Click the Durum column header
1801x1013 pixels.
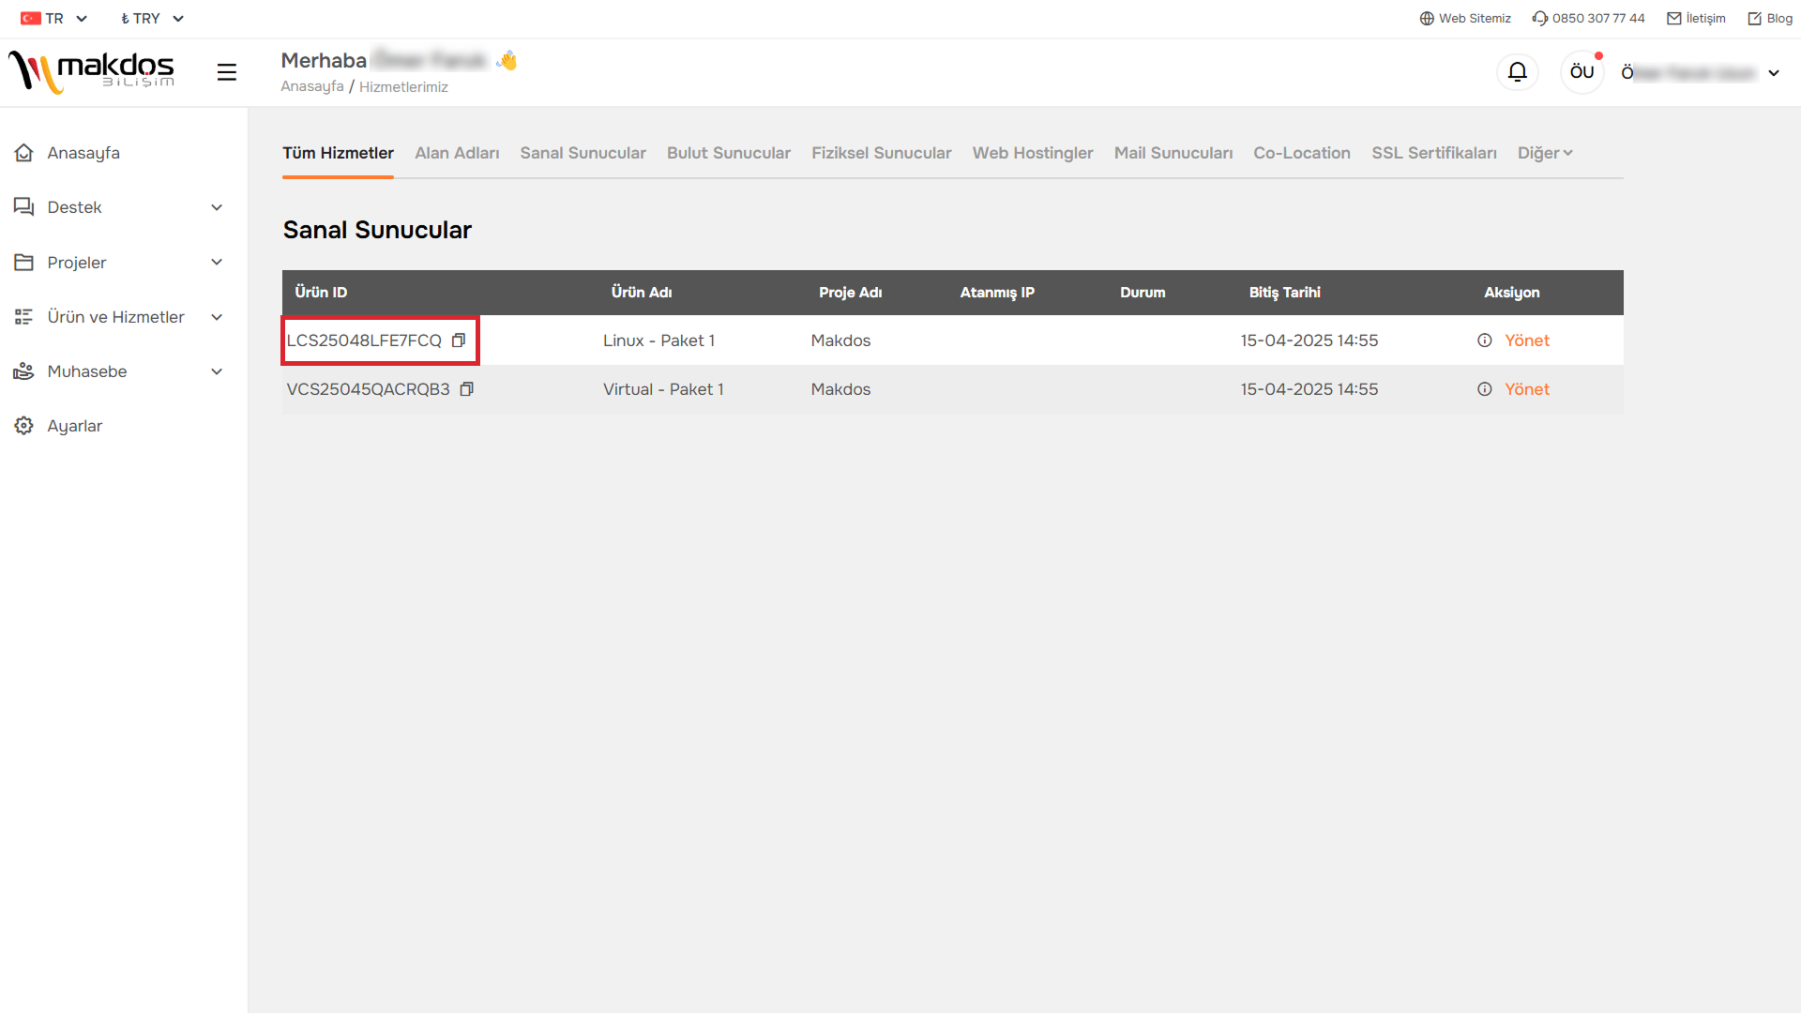pos(1143,293)
